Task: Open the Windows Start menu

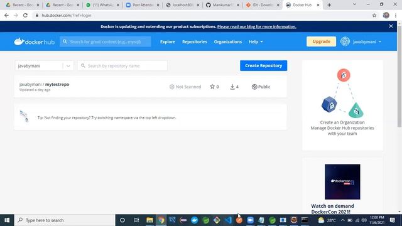Action: tap(7, 220)
